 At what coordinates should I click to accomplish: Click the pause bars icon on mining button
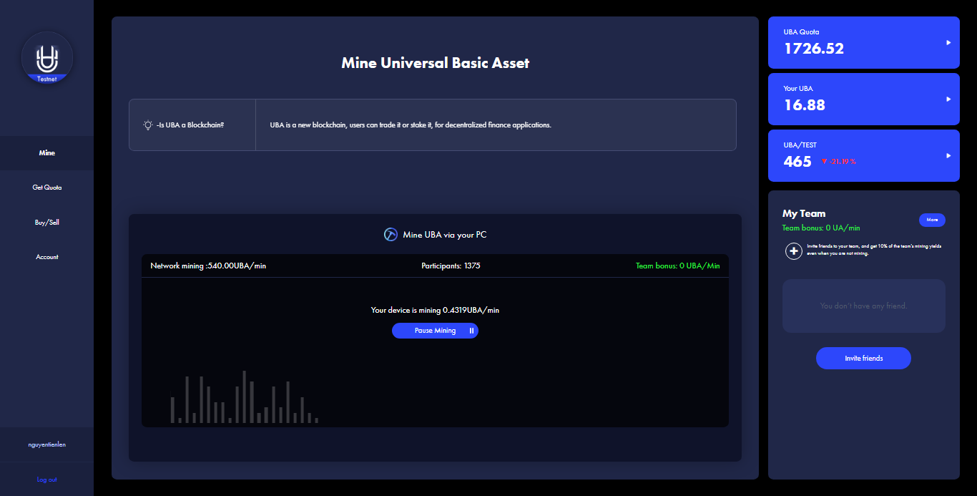click(471, 331)
